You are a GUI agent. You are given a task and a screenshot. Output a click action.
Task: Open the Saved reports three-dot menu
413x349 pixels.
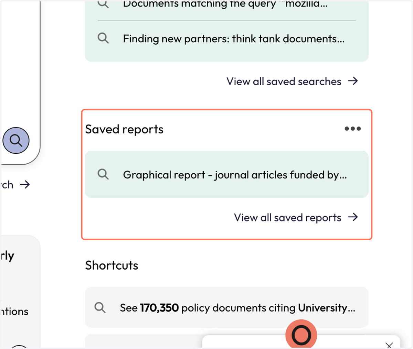click(353, 129)
